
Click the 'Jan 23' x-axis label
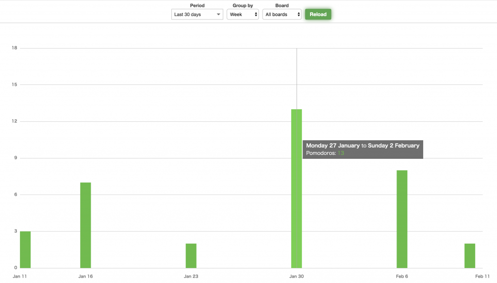coord(191,276)
